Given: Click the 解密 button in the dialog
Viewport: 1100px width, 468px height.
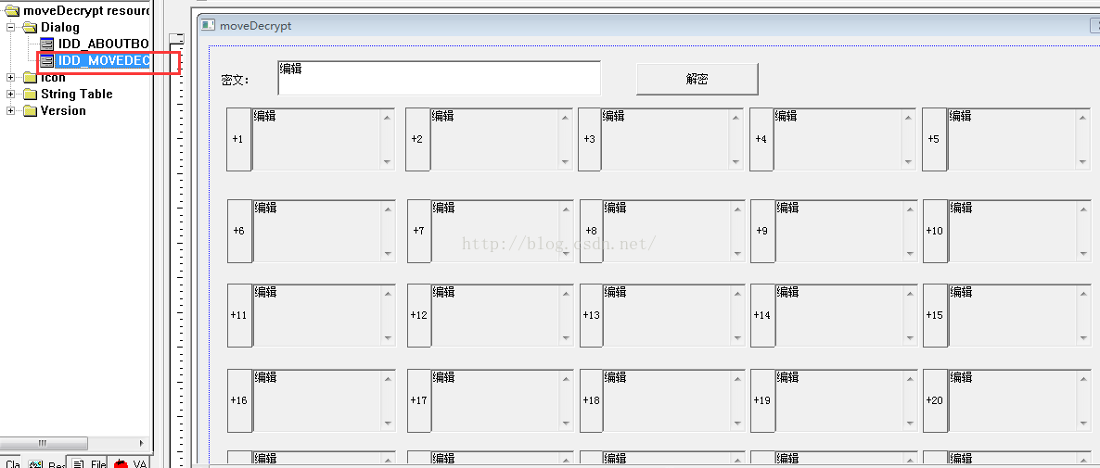Looking at the screenshot, I should [x=697, y=79].
